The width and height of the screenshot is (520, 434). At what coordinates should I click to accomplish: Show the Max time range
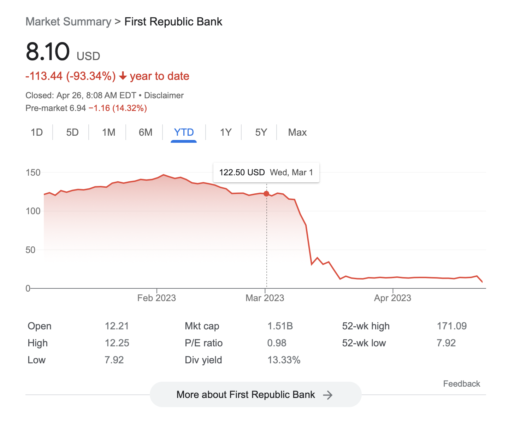point(297,133)
